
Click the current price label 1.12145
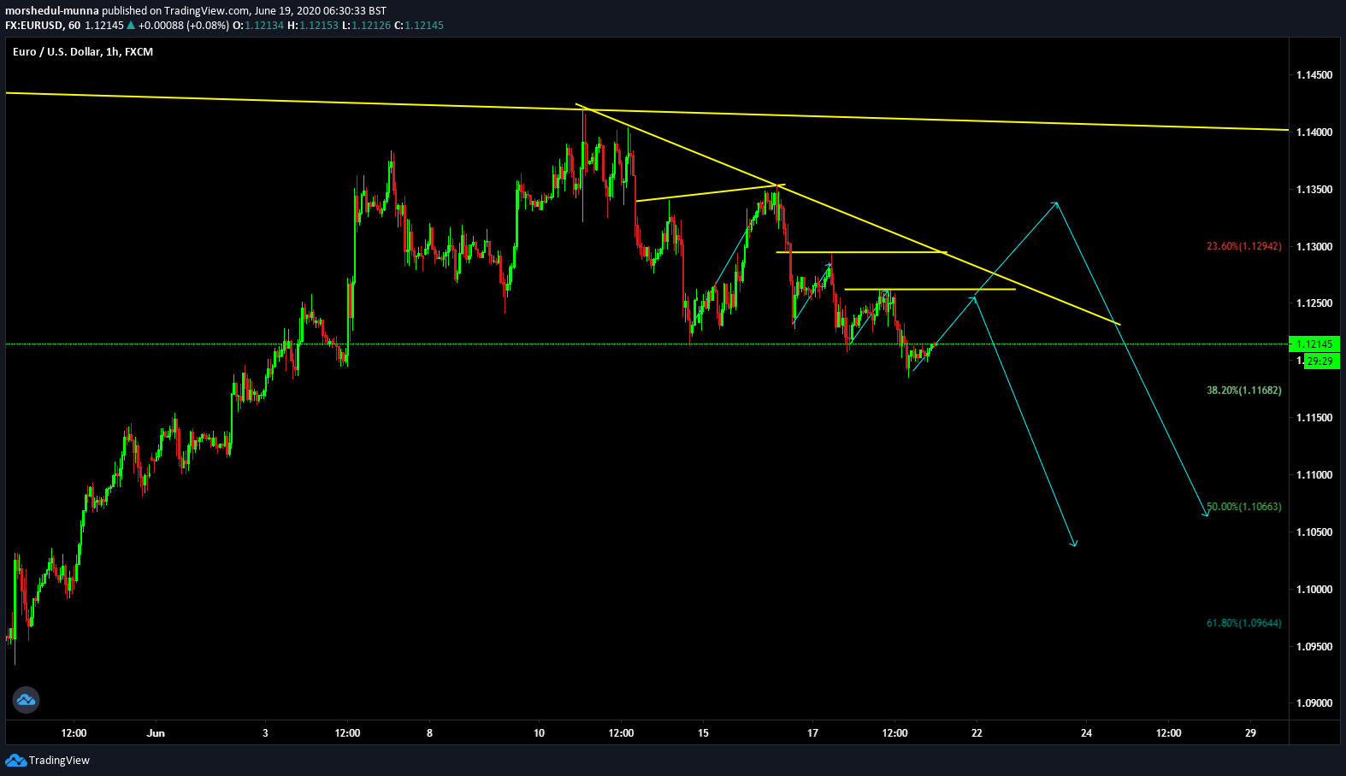click(1314, 344)
